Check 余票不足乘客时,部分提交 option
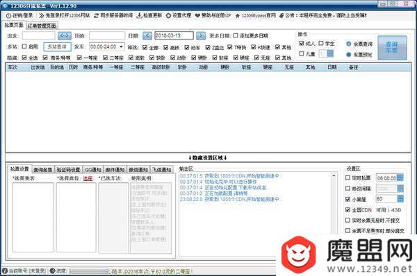Screen dimensions: 417x276 (347, 230)
